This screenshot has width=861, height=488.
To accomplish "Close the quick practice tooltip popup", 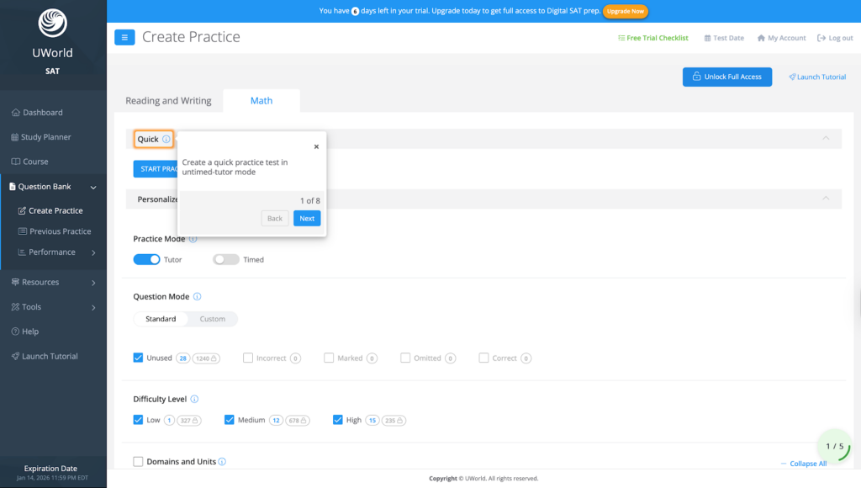I will point(316,146).
